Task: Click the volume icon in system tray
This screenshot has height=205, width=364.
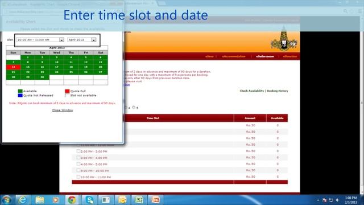Action: pos(337,200)
